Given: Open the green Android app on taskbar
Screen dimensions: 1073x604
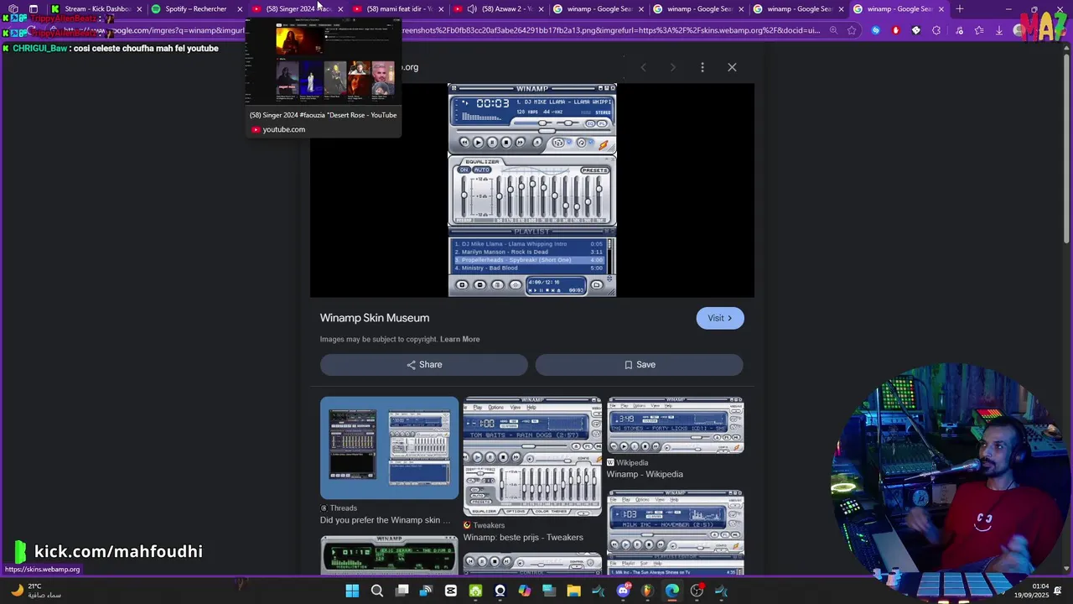Looking at the screenshot, I should [x=475, y=591].
